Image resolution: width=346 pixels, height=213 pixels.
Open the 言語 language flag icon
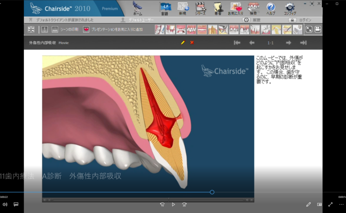click(x=165, y=9)
